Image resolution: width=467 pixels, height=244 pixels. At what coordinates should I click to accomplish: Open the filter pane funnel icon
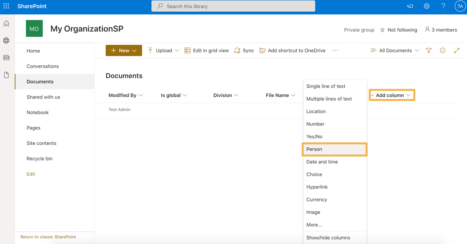pos(429,50)
